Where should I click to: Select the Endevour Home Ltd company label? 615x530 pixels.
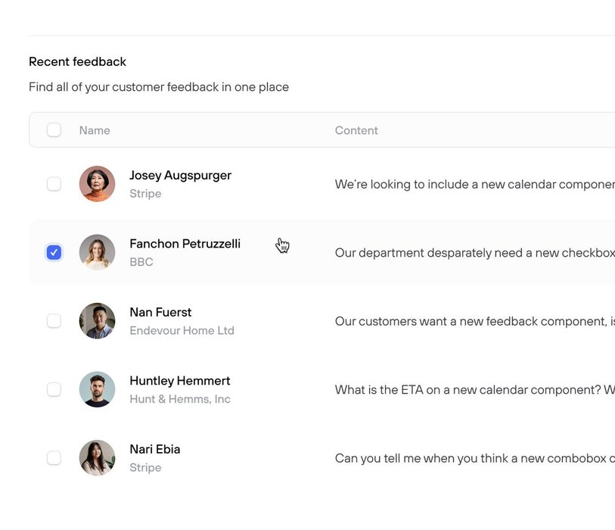(182, 331)
